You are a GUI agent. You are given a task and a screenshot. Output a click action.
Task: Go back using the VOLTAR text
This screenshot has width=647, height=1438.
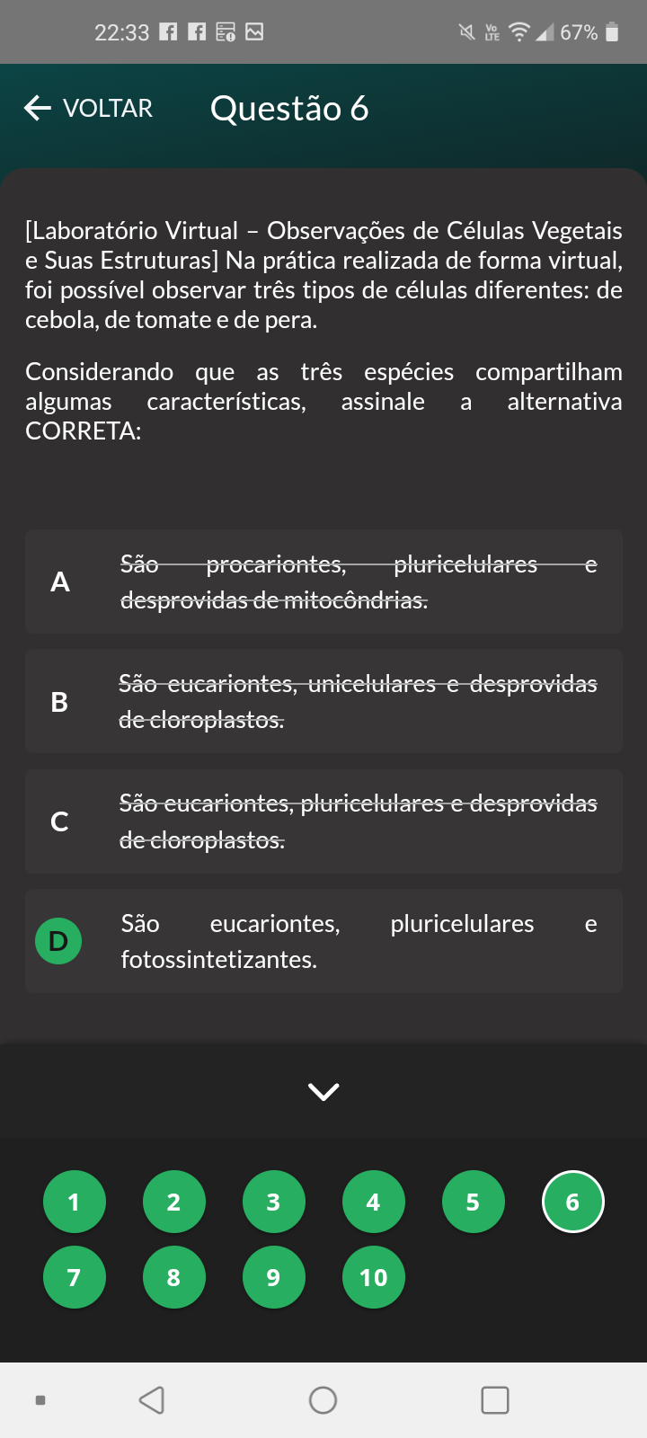[x=108, y=108]
